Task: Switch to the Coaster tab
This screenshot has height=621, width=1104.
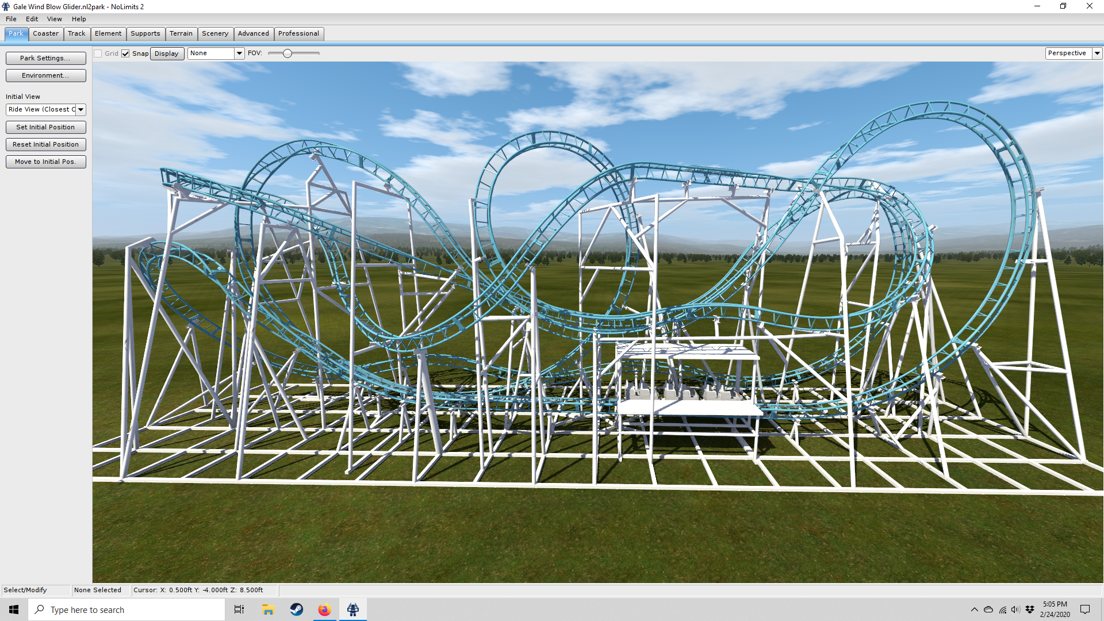Action: pos(45,33)
